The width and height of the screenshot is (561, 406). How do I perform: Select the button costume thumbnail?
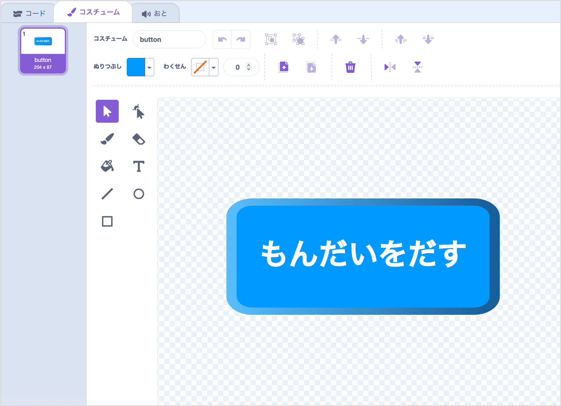coord(43,50)
